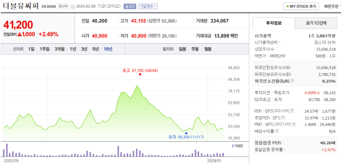The height and width of the screenshot is (165, 341).
Task: Click the question icon beside PER EPS(2023.09)
Action: click(292, 111)
